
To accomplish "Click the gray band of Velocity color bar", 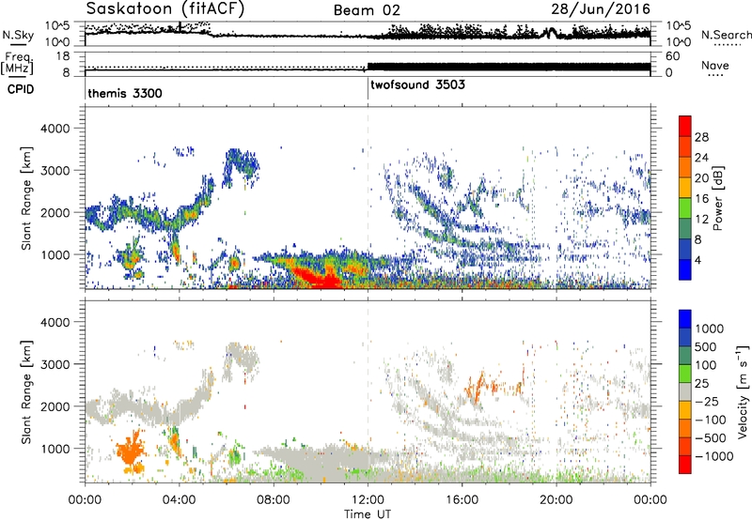I will pyautogui.click(x=685, y=391).
